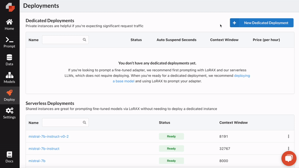Click the Serverless Deployments name search field
The width and height of the screenshot is (299, 168).
click(x=62, y=122)
